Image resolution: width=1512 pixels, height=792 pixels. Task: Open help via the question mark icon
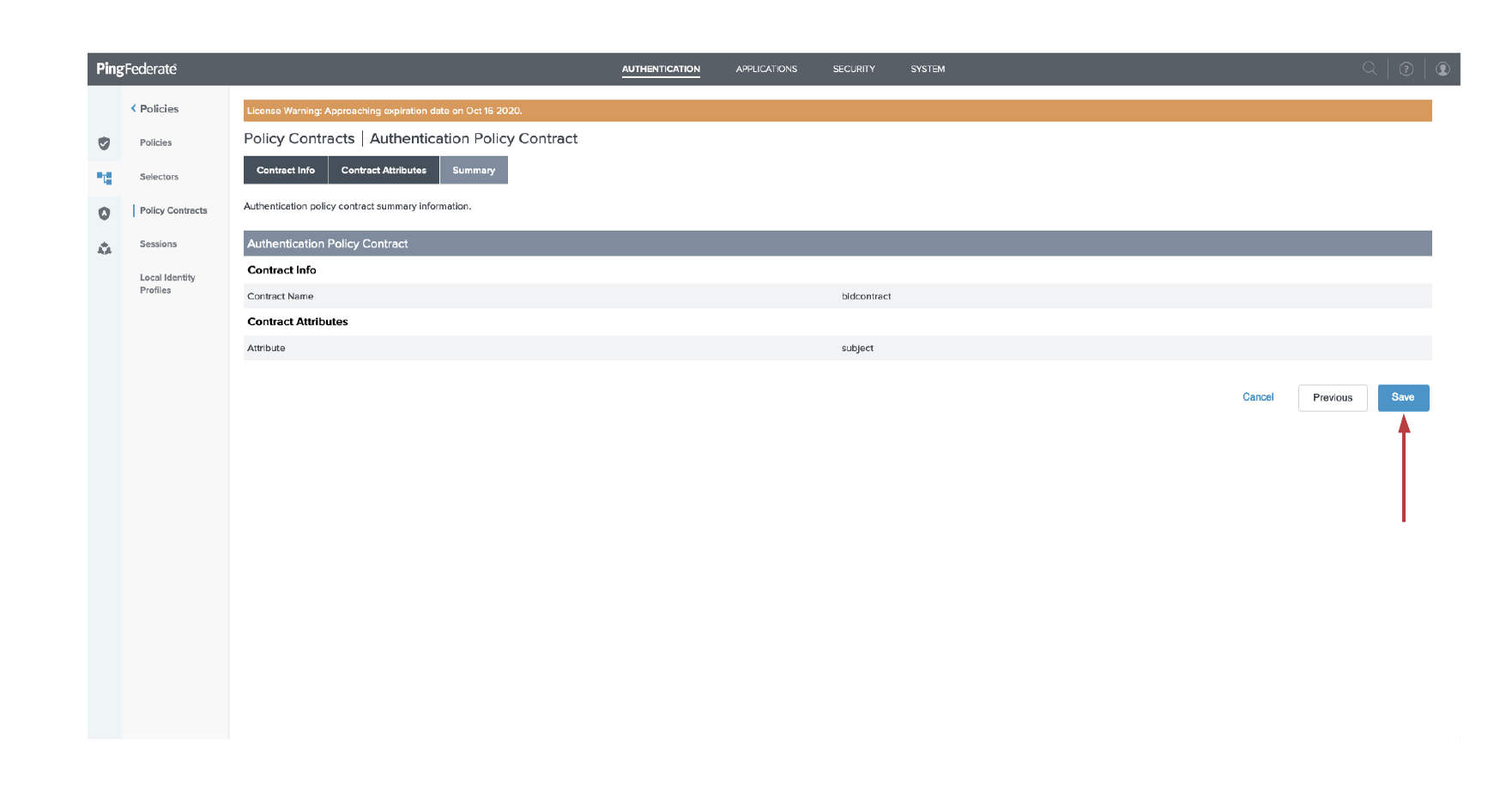tap(1406, 70)
